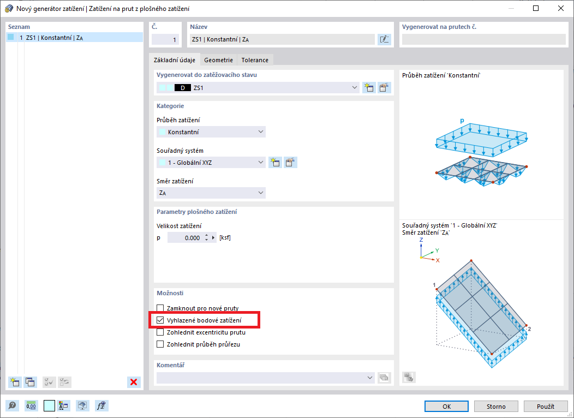Click the p load magnitude input field
The width and height of the screenshot is (574, 418).
[x=185, y=238]
